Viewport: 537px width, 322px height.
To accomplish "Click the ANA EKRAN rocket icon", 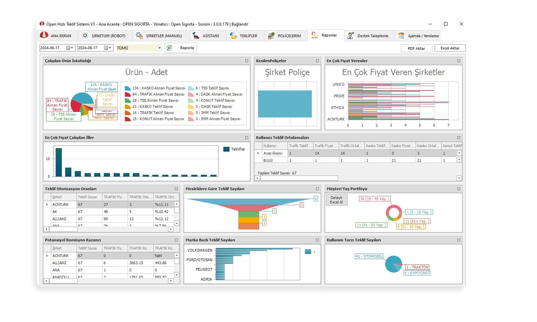I will 44,35.
